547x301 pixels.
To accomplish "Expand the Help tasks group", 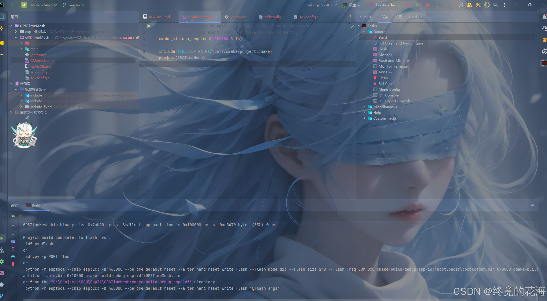I will tap(364, 112).
